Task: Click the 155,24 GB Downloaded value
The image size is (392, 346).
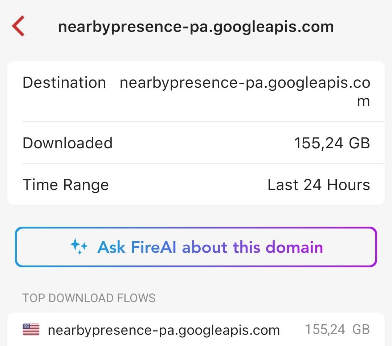Action: tap(332, 143)
